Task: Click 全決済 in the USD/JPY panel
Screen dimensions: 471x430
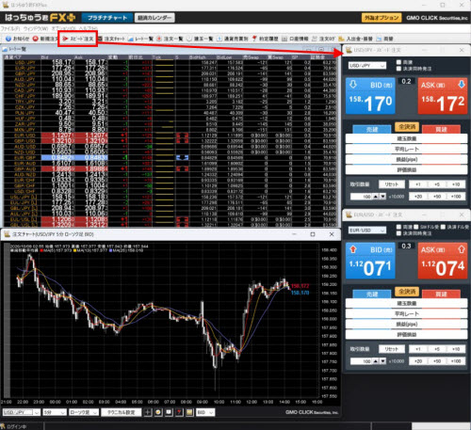Action: [x=407, y=127]
